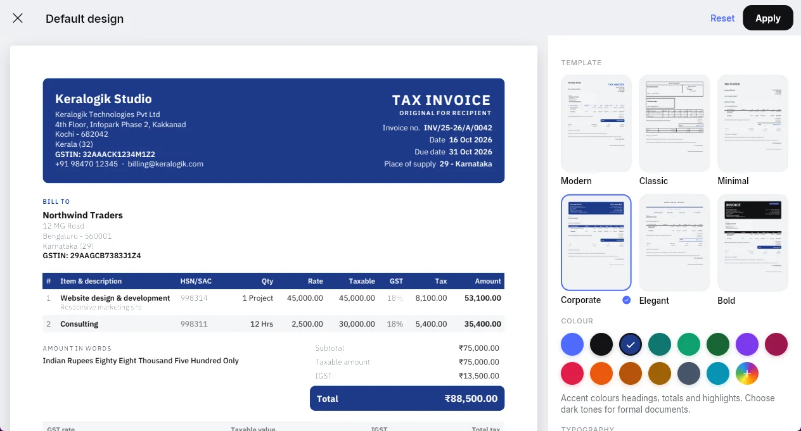Close the Default design editor
Viewport: 801px width, 431px height.
tap(18, 18)
